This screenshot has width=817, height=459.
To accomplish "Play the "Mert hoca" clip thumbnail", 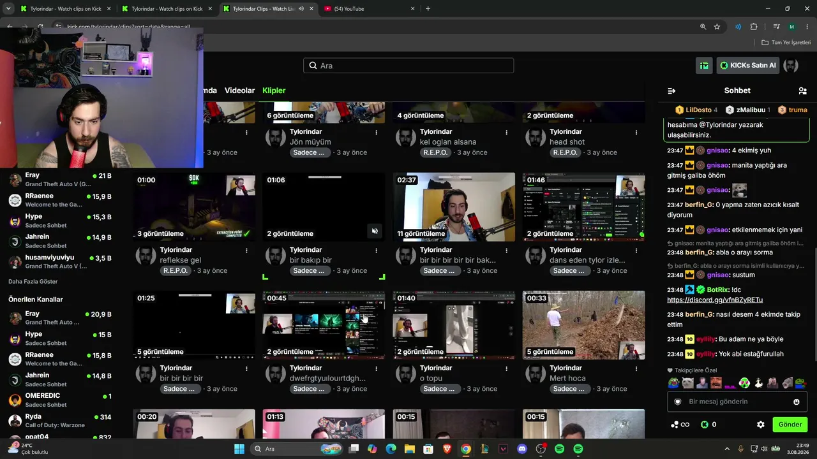I will pos(583,325).
